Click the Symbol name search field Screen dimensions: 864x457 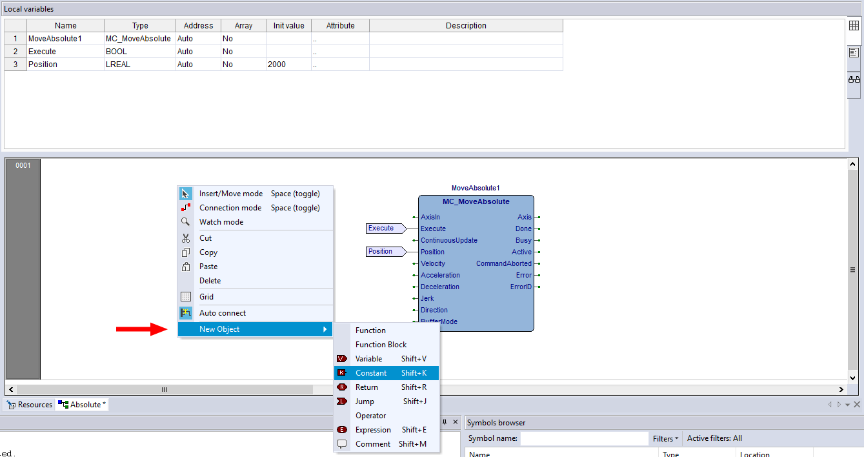[x=584, y=439]
